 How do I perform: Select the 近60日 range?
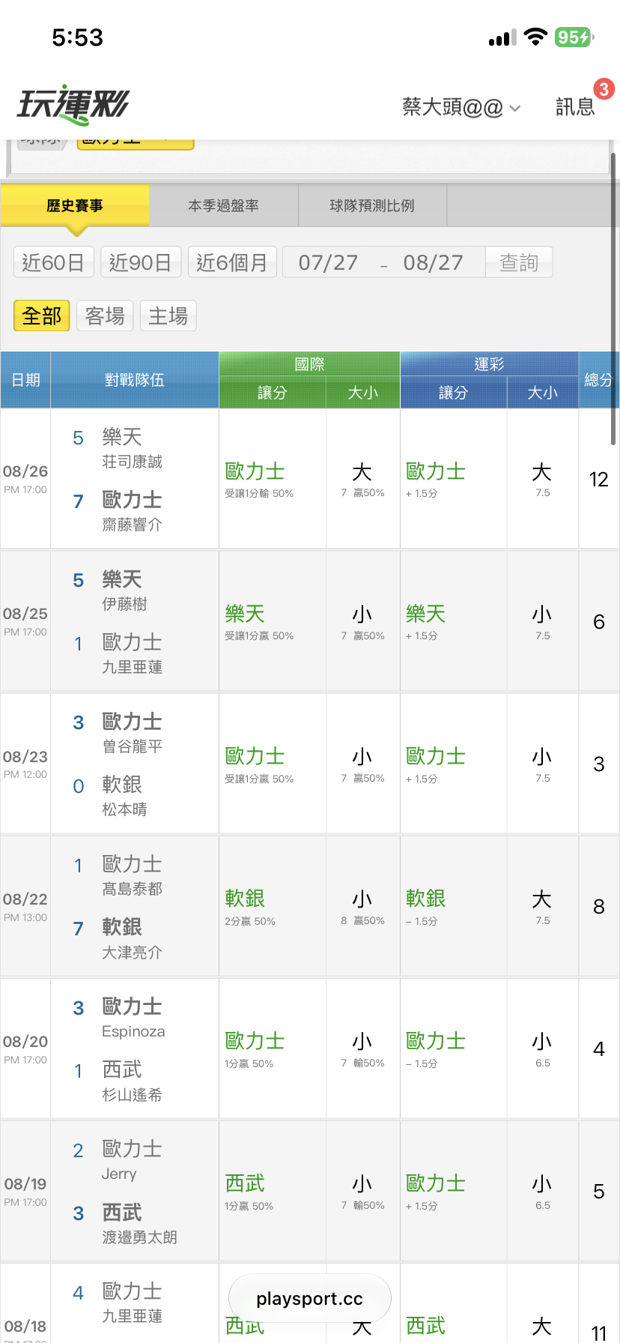pos(53,262)
